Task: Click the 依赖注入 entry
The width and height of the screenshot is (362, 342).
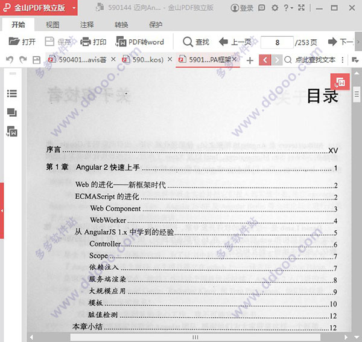Action: [x=214, y=268]
